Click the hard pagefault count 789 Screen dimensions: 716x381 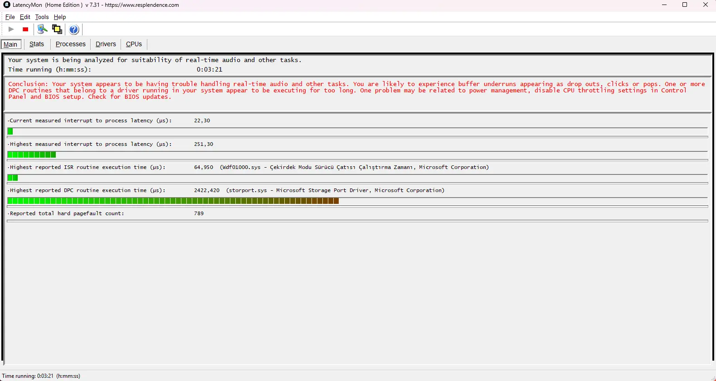point(199,213)
